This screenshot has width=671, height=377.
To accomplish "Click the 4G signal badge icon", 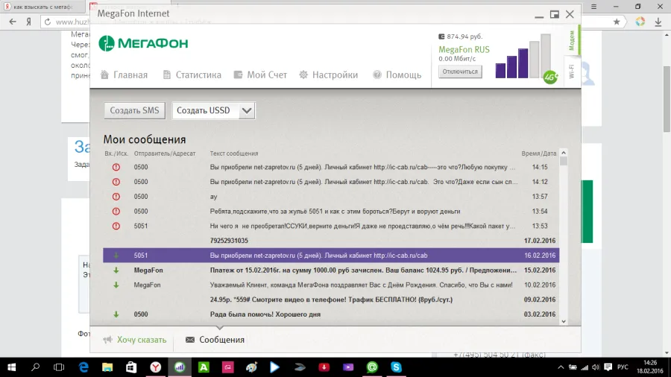I will click(x=550, y=77).
